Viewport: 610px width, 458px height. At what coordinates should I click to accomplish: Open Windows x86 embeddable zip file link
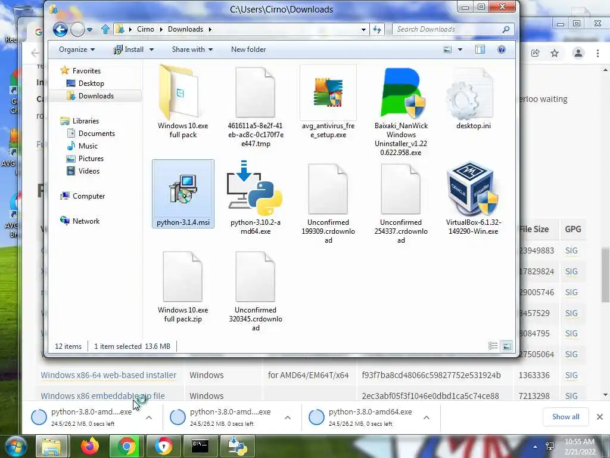click(102, 396)
